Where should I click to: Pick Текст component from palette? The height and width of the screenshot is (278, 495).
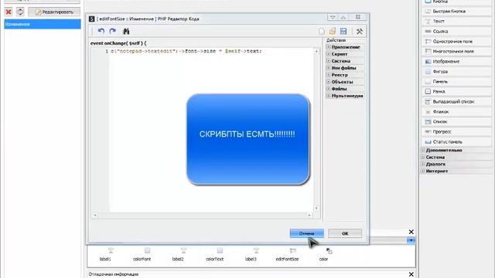pos(456,21)
